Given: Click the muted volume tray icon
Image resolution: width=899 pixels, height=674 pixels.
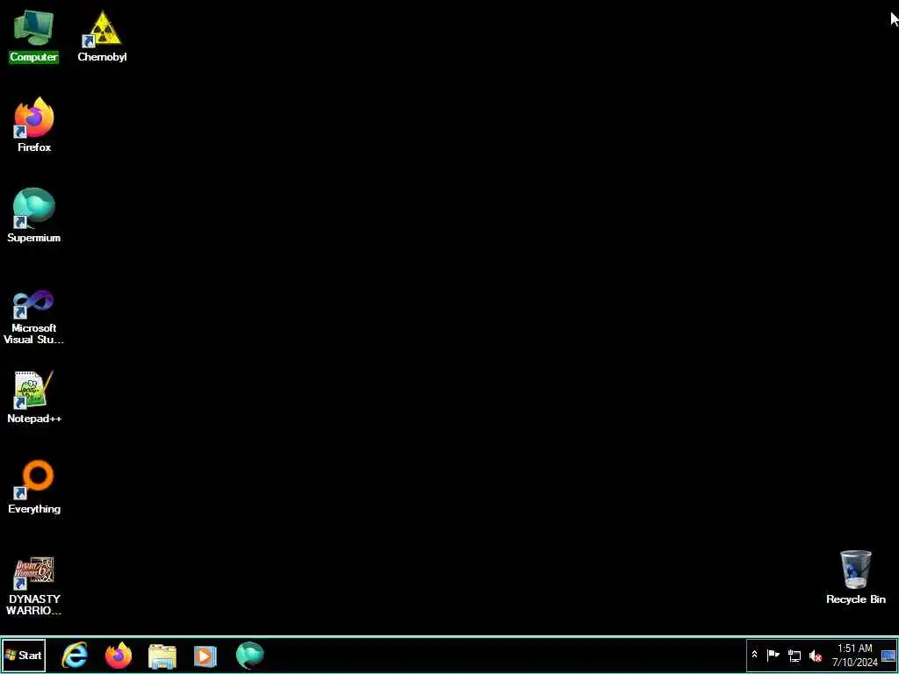Looking at the screenshot, I should click(815, 656).
